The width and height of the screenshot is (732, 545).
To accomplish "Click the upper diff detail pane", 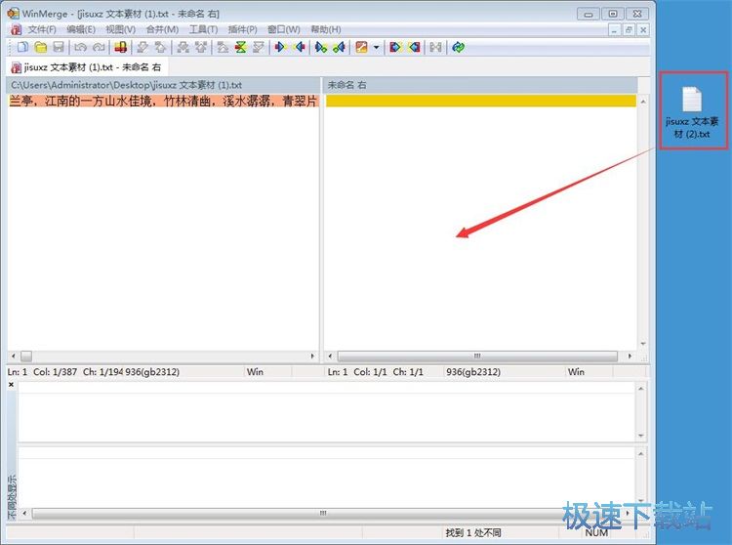I will pyautogui.click(x=326, y=412).
